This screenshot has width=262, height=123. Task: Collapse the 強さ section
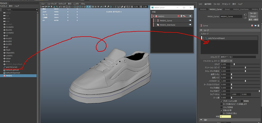(201, 120)
